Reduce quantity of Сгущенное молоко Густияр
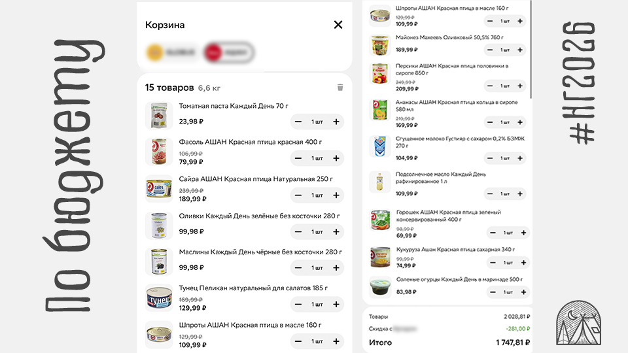Viewport: 628px width, 353px height. pyautogui.click(x=491, y=158)
